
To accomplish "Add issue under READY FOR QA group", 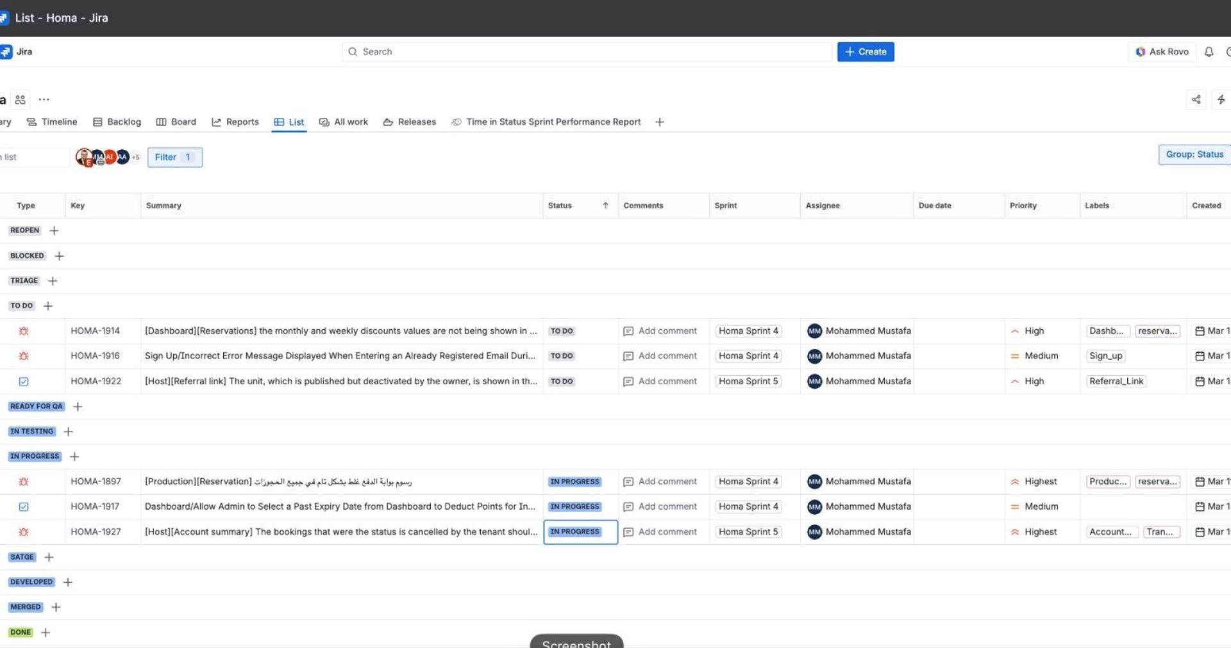I will pyautogui.click(x=78, y=407).
